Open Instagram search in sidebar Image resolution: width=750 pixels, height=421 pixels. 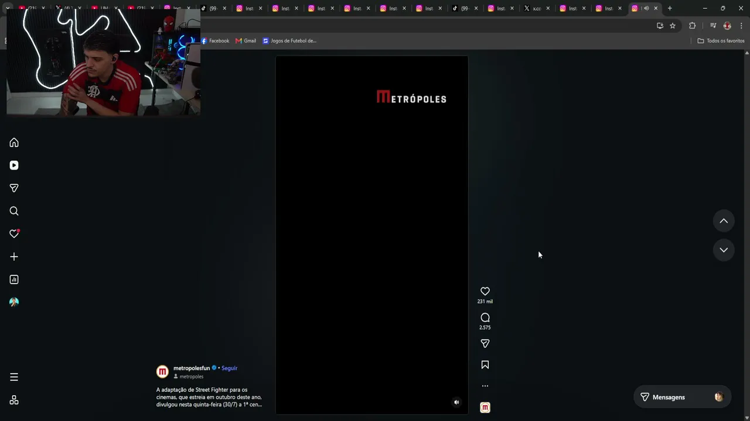(14, 211)
